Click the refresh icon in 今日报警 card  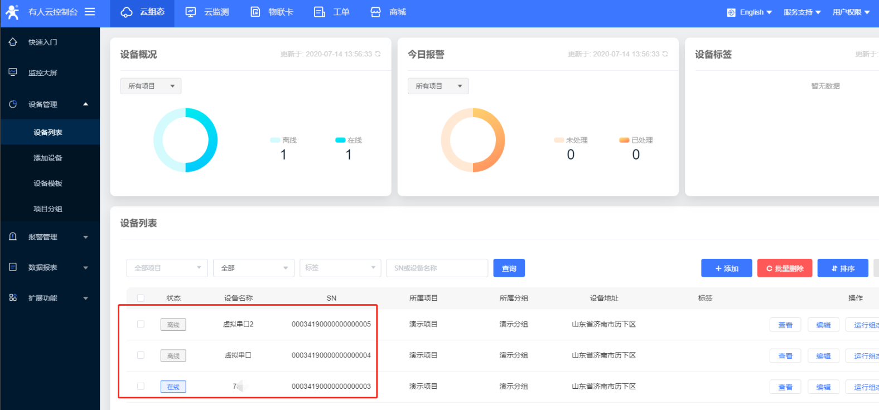coord(665,54)
